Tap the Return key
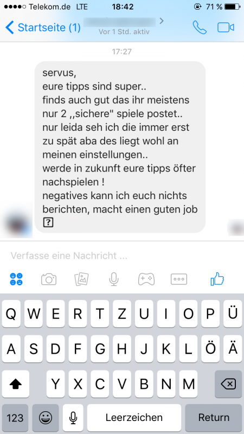This screenshot has width=244, height=434. (x=214, y=417)
